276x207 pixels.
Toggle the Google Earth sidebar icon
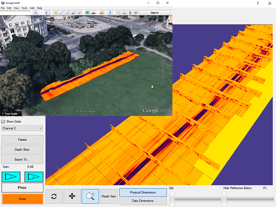(x=47, y=13)
